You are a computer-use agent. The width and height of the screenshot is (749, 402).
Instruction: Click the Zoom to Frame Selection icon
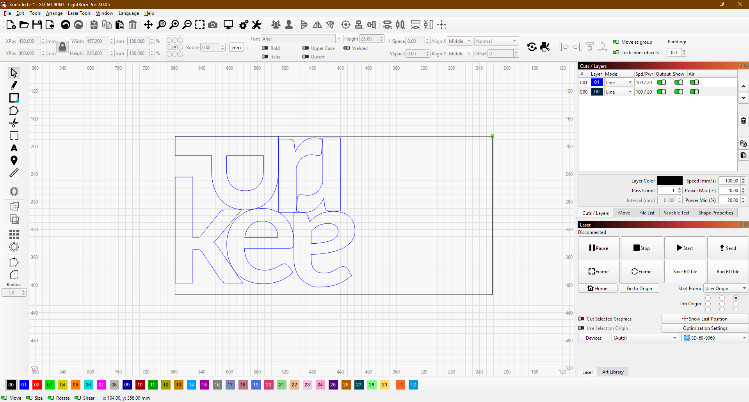click(x=200, y=25)
